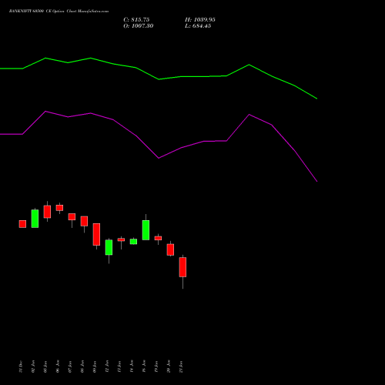Select the open value O: 1007.30
This screenshot has height=385, width=385.
139,26
